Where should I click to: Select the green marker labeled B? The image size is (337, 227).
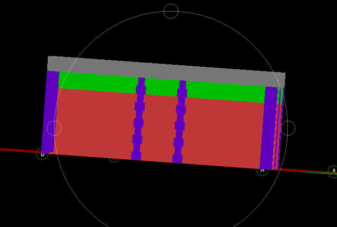point(42,154)
